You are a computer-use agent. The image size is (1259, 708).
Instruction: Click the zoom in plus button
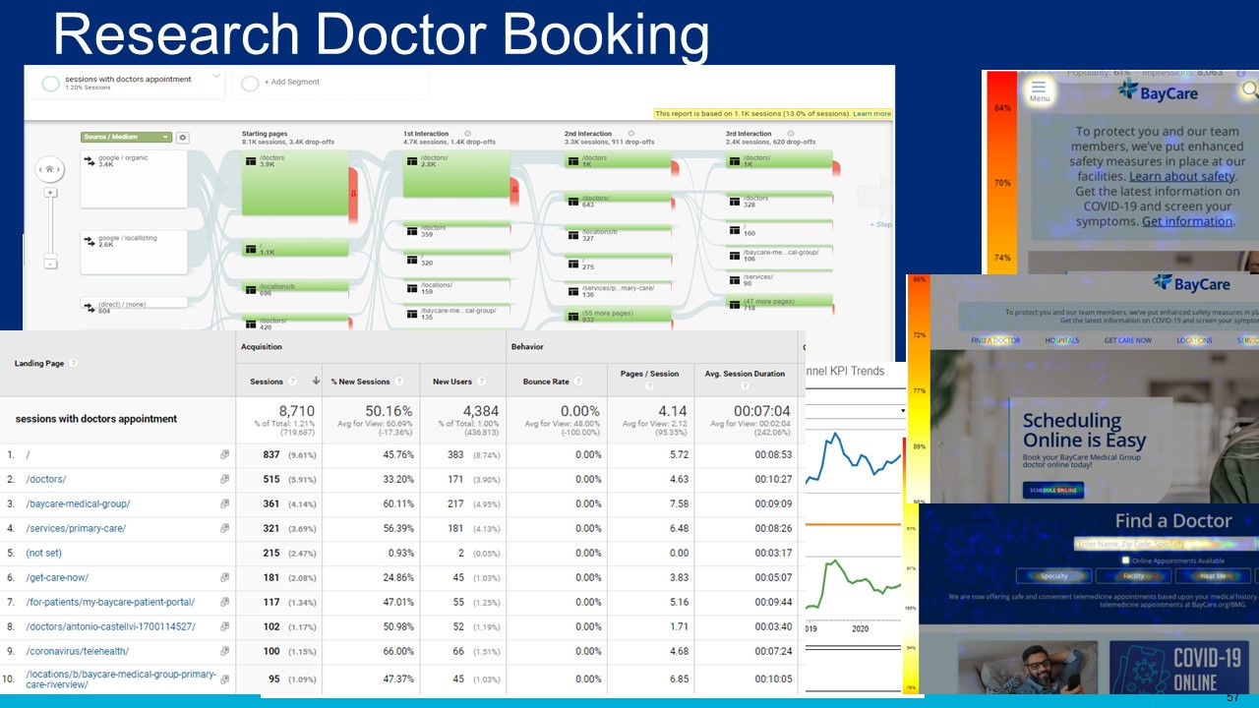tap(50, 193)
